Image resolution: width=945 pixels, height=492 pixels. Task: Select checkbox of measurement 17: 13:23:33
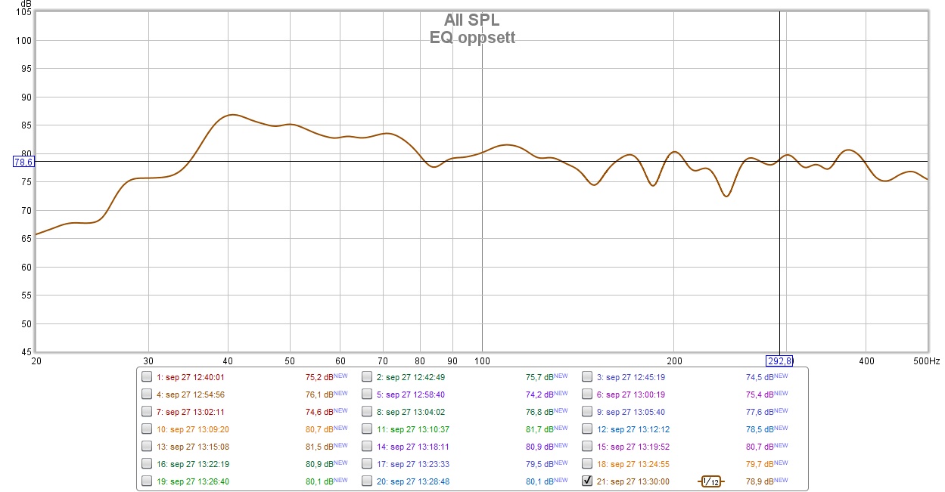tap(367, 463)
